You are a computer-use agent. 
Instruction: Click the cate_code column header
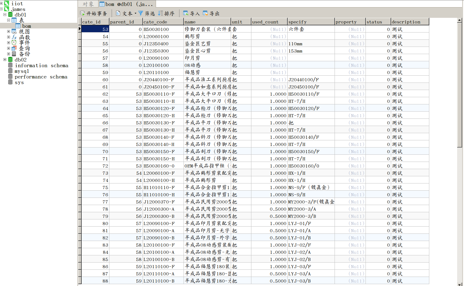pyautogui.click(x=163, y=22)
